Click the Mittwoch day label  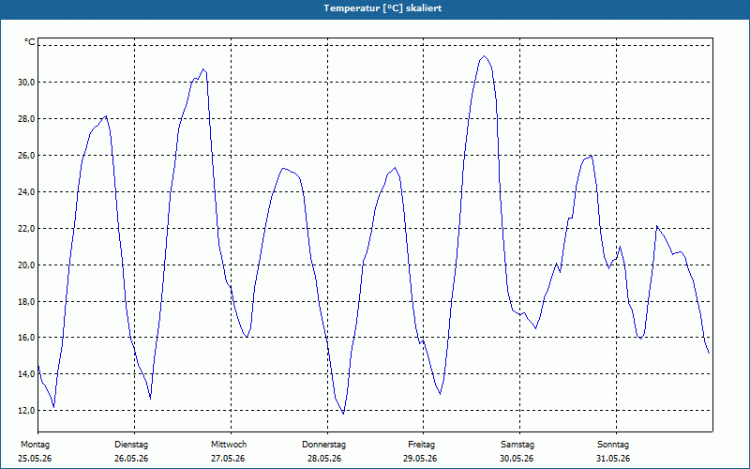tap(229, 445)
